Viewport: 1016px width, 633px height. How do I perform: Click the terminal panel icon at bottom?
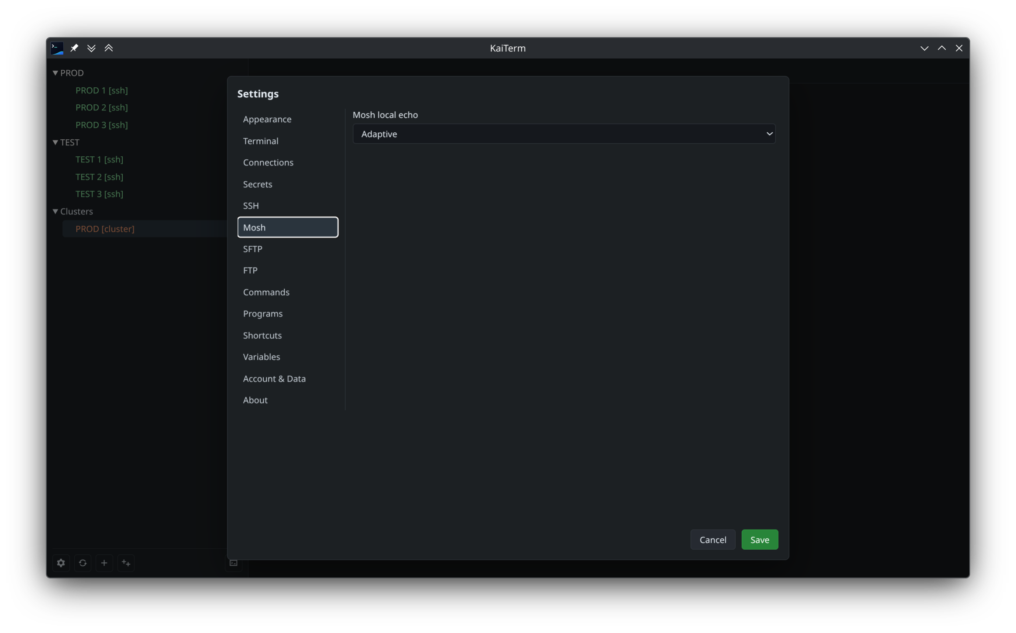234,563
